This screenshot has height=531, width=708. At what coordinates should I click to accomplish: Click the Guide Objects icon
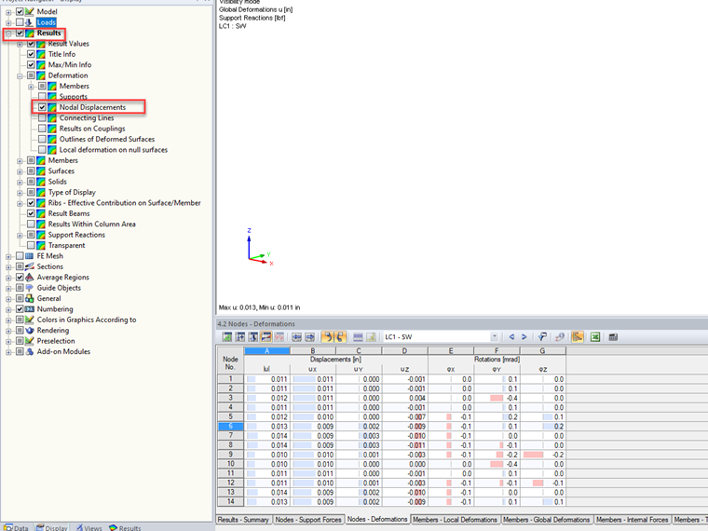[x=30, y=288]
